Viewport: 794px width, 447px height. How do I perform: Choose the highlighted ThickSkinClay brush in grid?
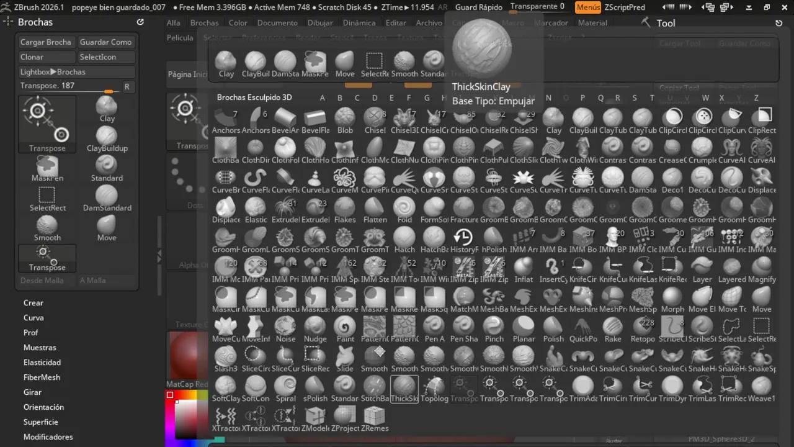tap(404, 388)
